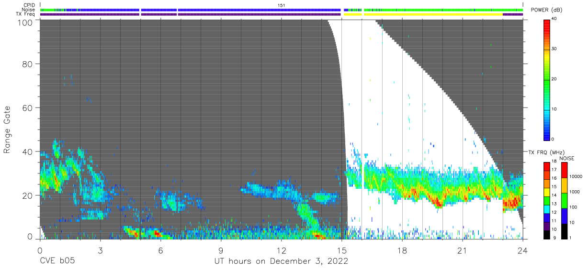This screenshot has height=271, width=588.
Task: Click the CPID value 151
Action: 282,5
